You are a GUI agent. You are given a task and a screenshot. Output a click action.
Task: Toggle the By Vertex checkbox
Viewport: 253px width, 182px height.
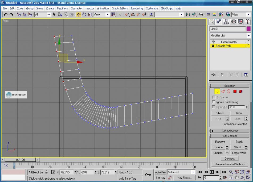point(214,97)
